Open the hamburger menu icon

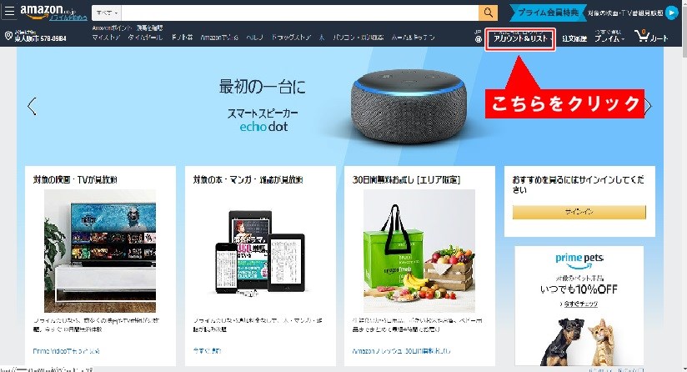[x=9, y=12]
